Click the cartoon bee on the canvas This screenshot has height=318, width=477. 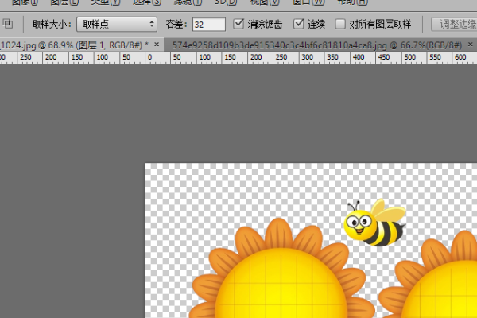click(374, 223)
